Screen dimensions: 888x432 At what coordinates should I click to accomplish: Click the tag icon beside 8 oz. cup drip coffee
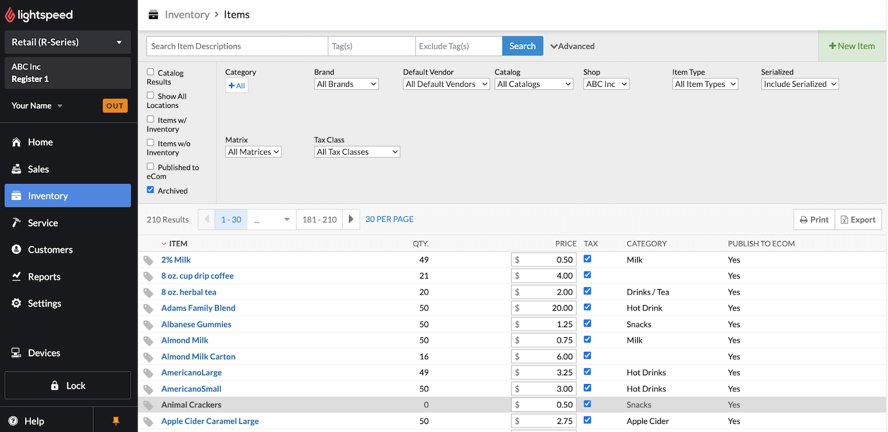point(148,277)
